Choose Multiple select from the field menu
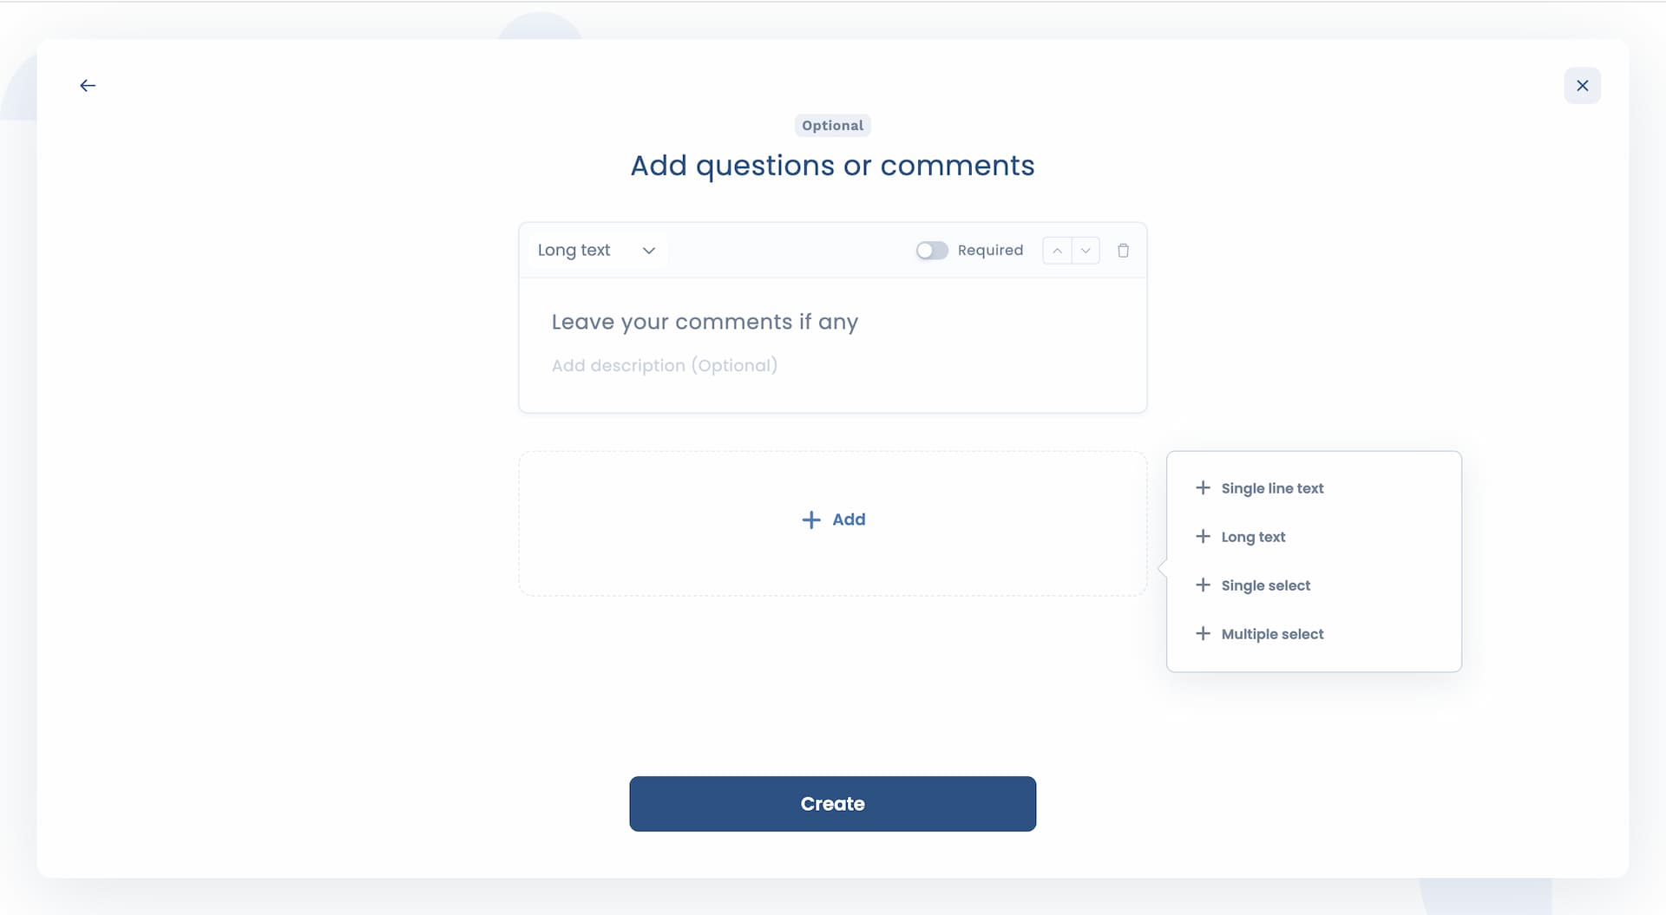Image resolution: width=1666 pixels, height=915 pixels. pyautogui.click(x=1272, y=633)
